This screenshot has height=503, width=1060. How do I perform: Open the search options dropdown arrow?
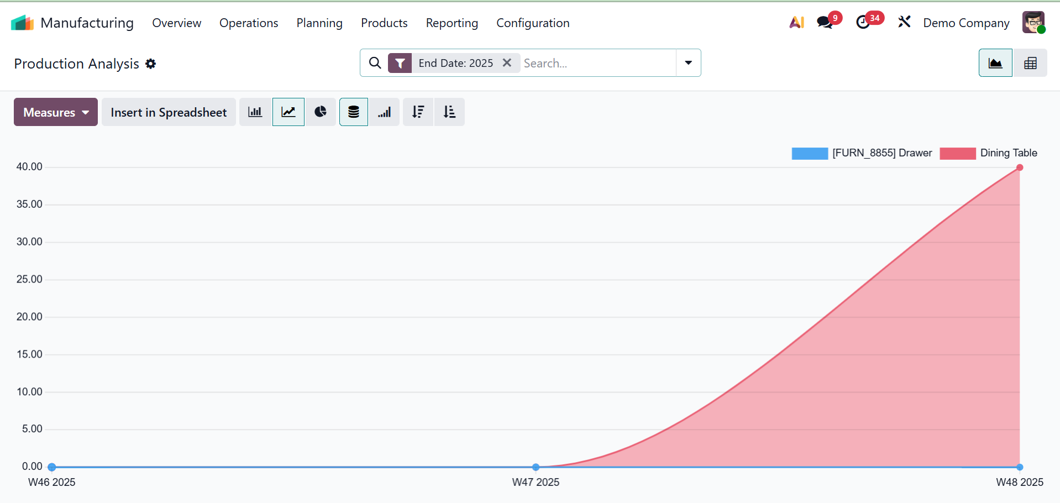pyautogui.click(x=688, y=63)
